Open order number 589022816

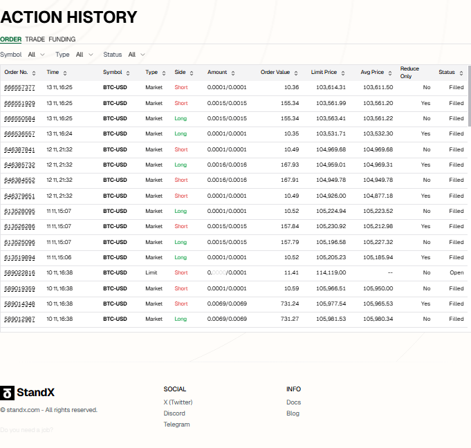click(x=19, y=272)
